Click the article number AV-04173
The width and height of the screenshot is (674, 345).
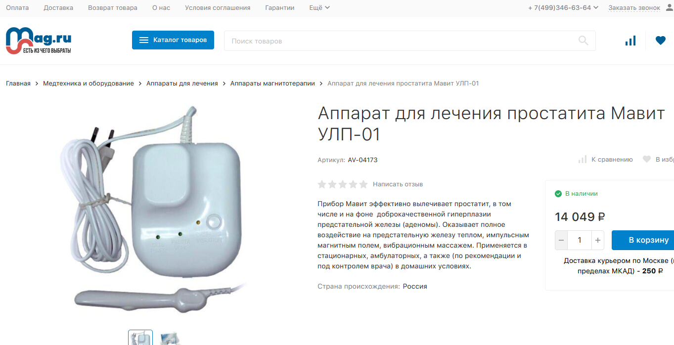(362, 160)
